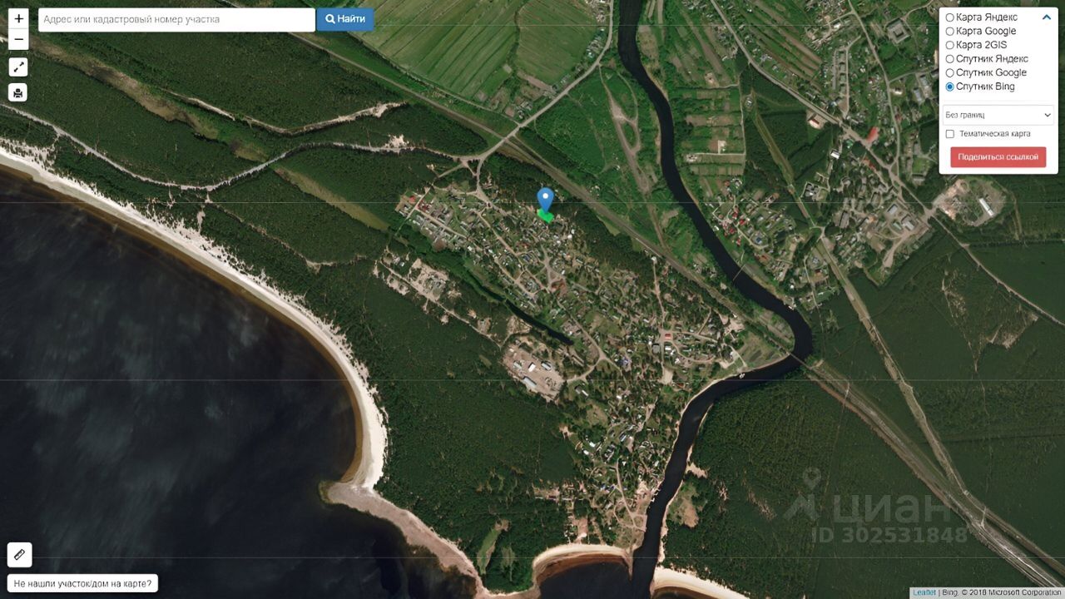The height and width of the screenshot is (599, 1065).
Task: Click the blue location marker pin
Action: [545, 200]
